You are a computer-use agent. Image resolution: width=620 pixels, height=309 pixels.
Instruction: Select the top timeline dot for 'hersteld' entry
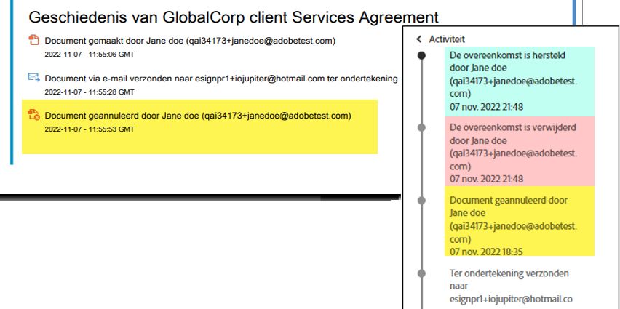(422, 55)
